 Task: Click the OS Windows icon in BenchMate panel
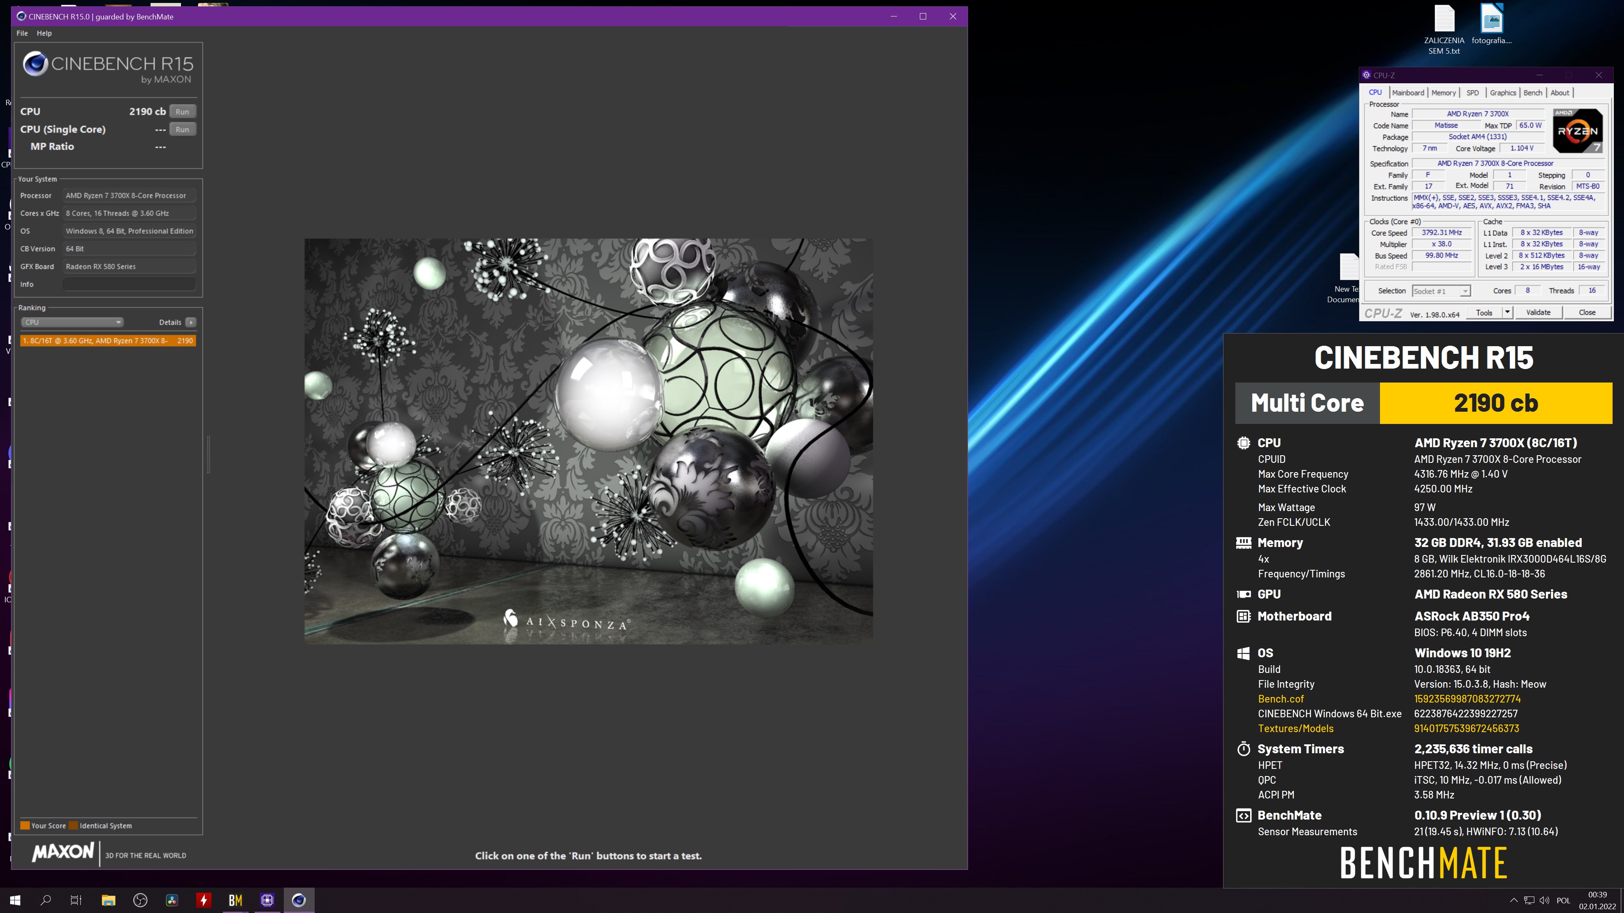pyautogui.click(x=1243, y=653)
